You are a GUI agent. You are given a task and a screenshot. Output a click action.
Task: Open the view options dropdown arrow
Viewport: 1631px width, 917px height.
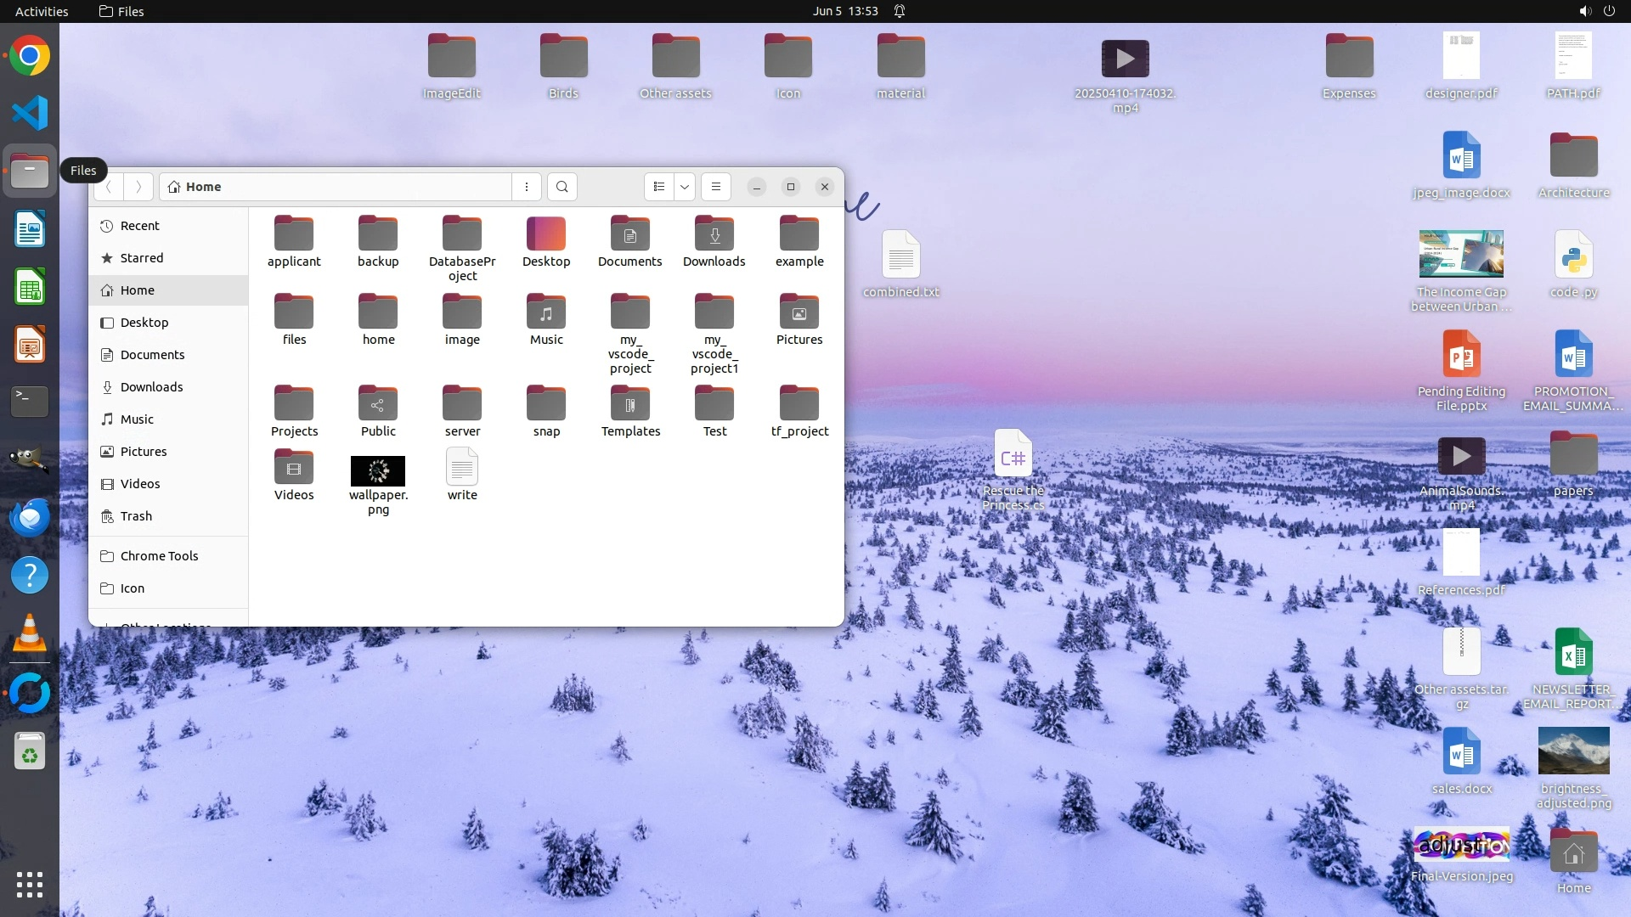point(685,187)
